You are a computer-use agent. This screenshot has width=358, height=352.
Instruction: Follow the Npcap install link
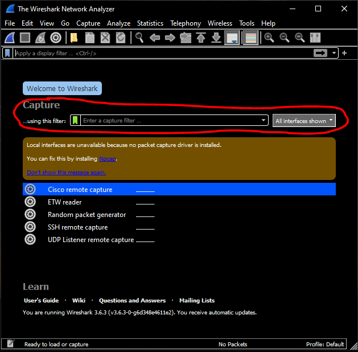(108, 158)
